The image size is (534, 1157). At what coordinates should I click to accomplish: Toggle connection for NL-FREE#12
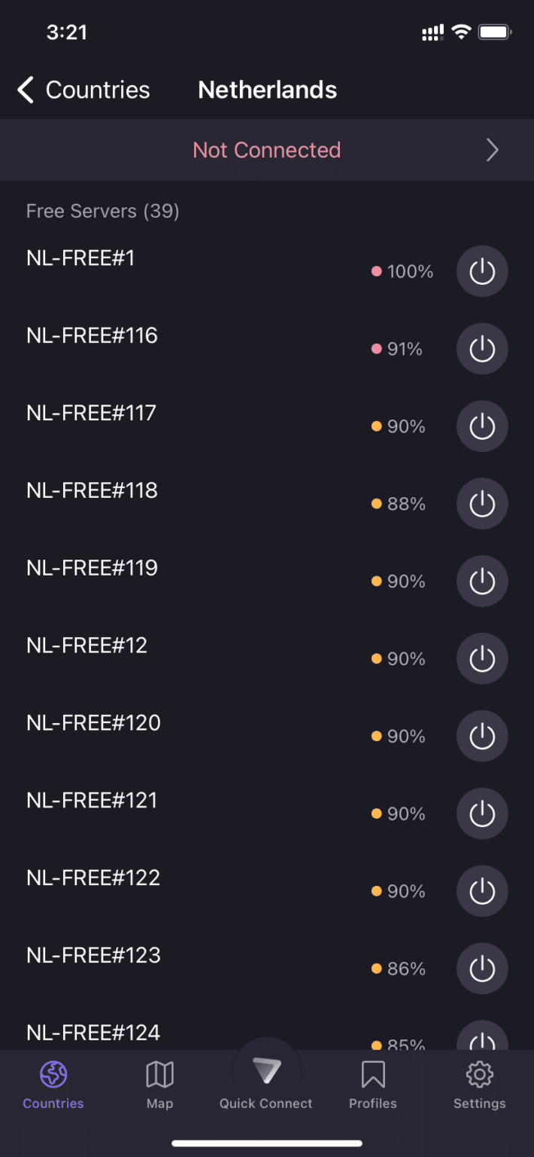pos(482,659)
